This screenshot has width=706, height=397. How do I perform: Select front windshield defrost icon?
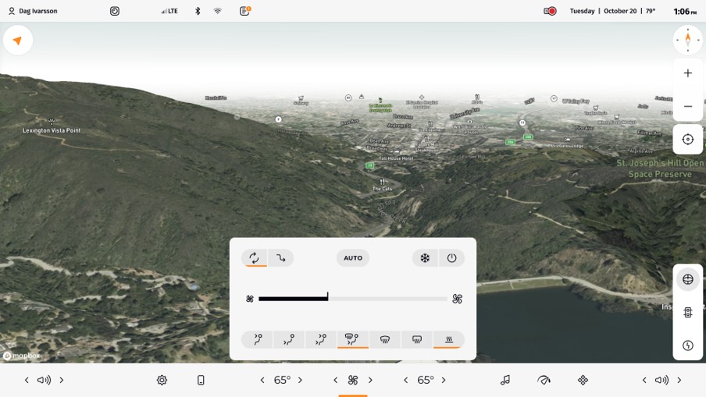(x=385, y=340)
